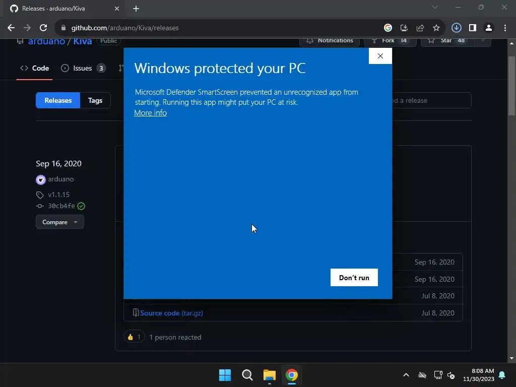This screenshot has height=387, width=516.
Task: Open the arduano owner link
Action: pos(46,41)
